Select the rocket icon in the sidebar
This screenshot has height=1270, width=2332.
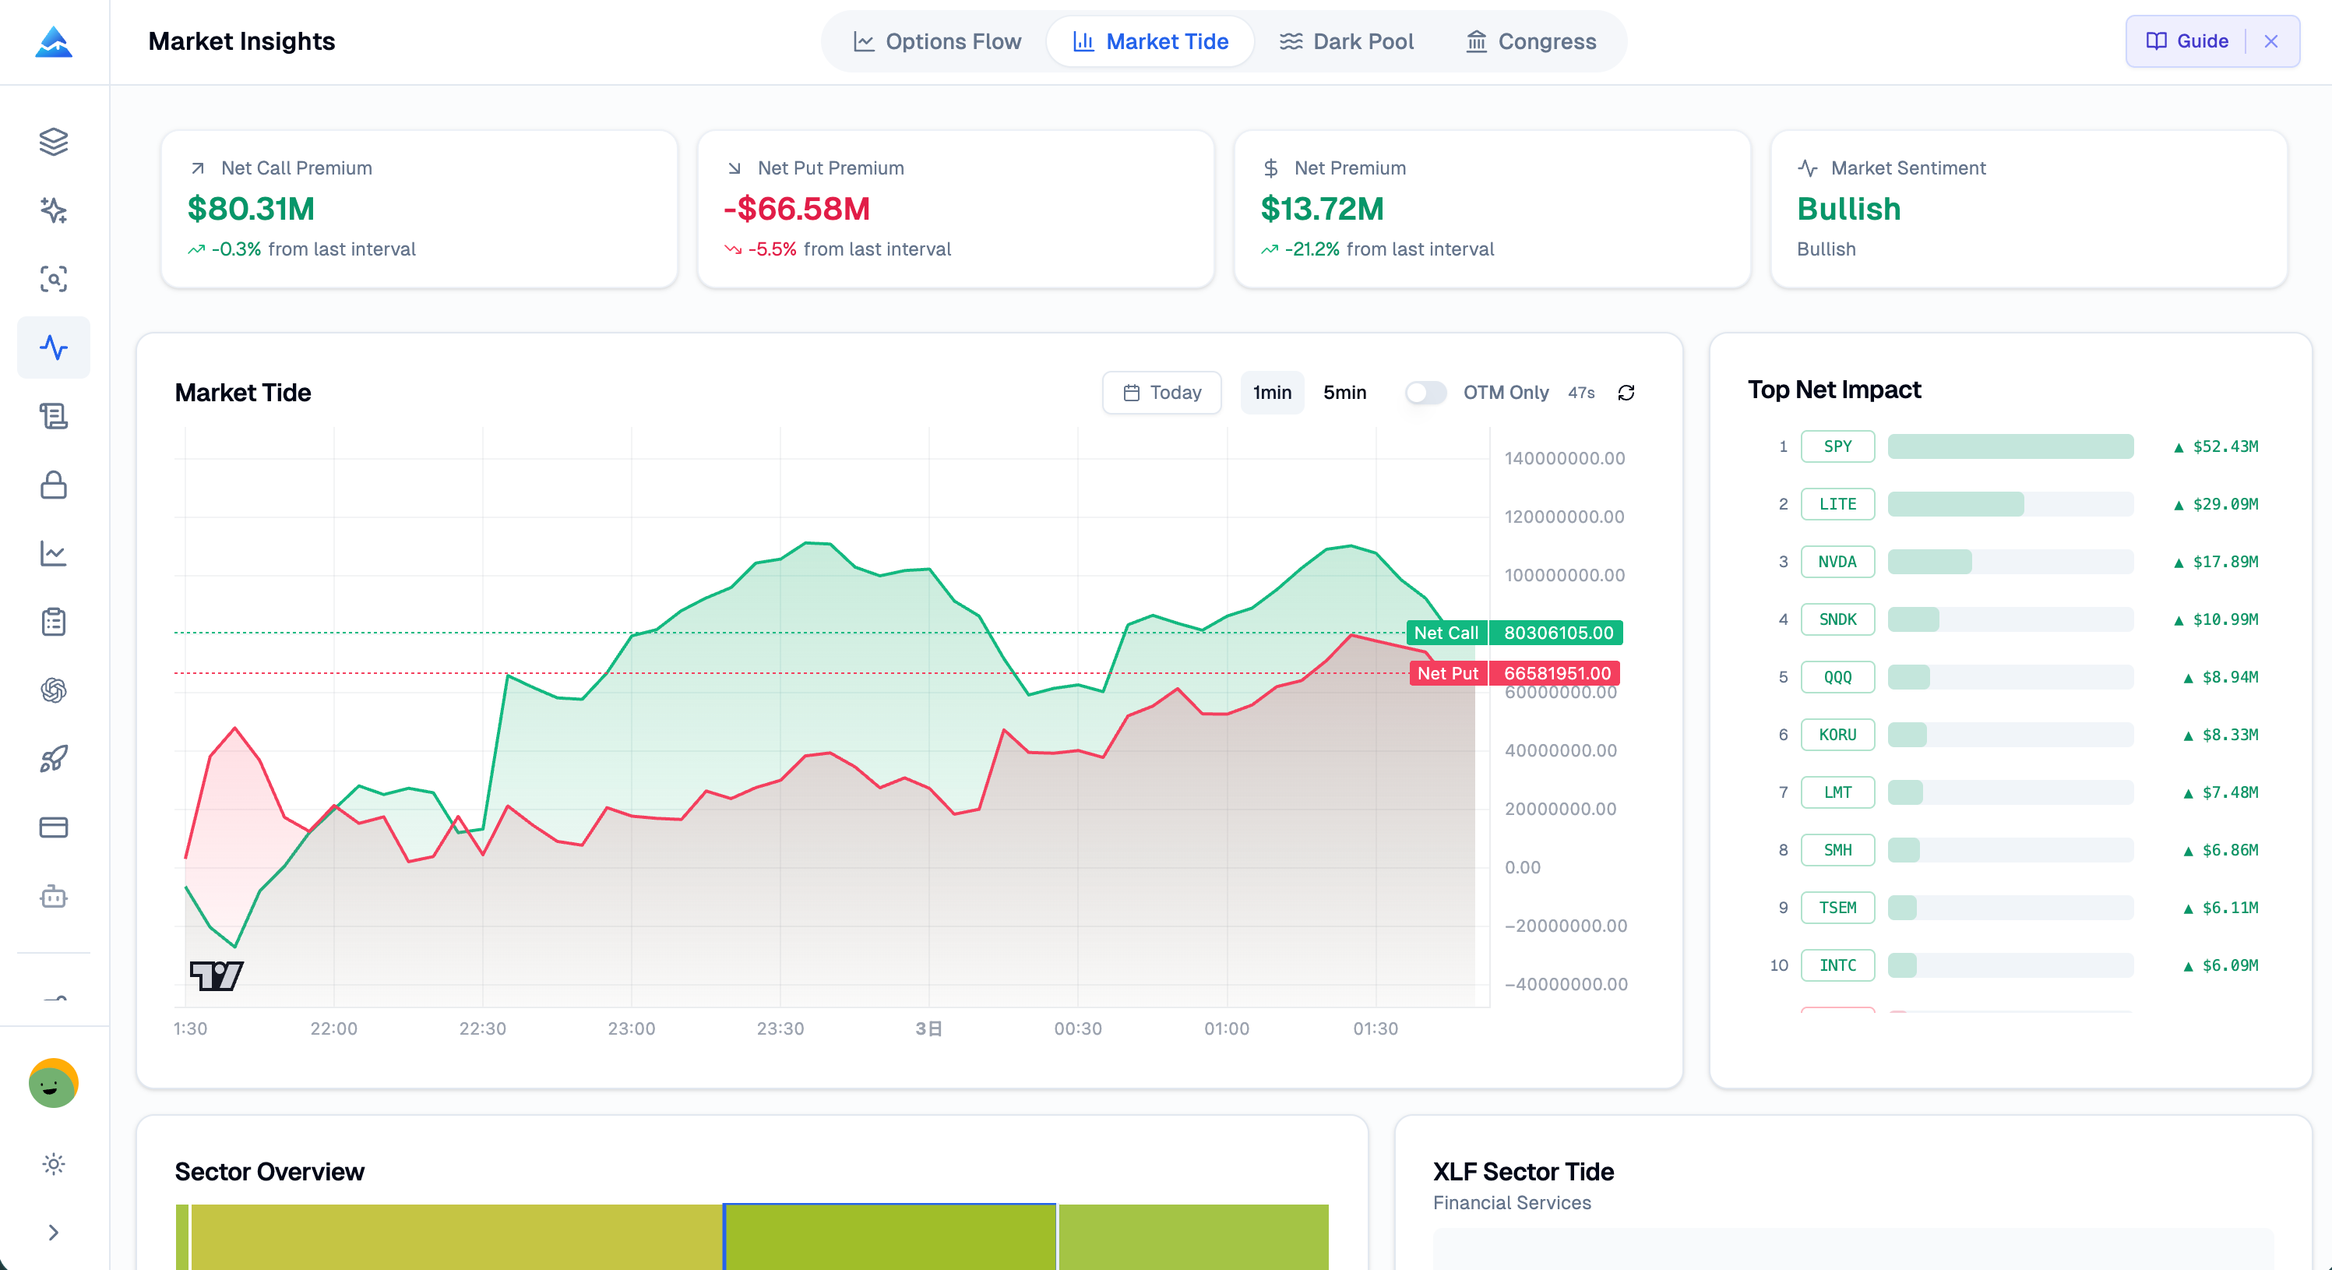point(54,759)
